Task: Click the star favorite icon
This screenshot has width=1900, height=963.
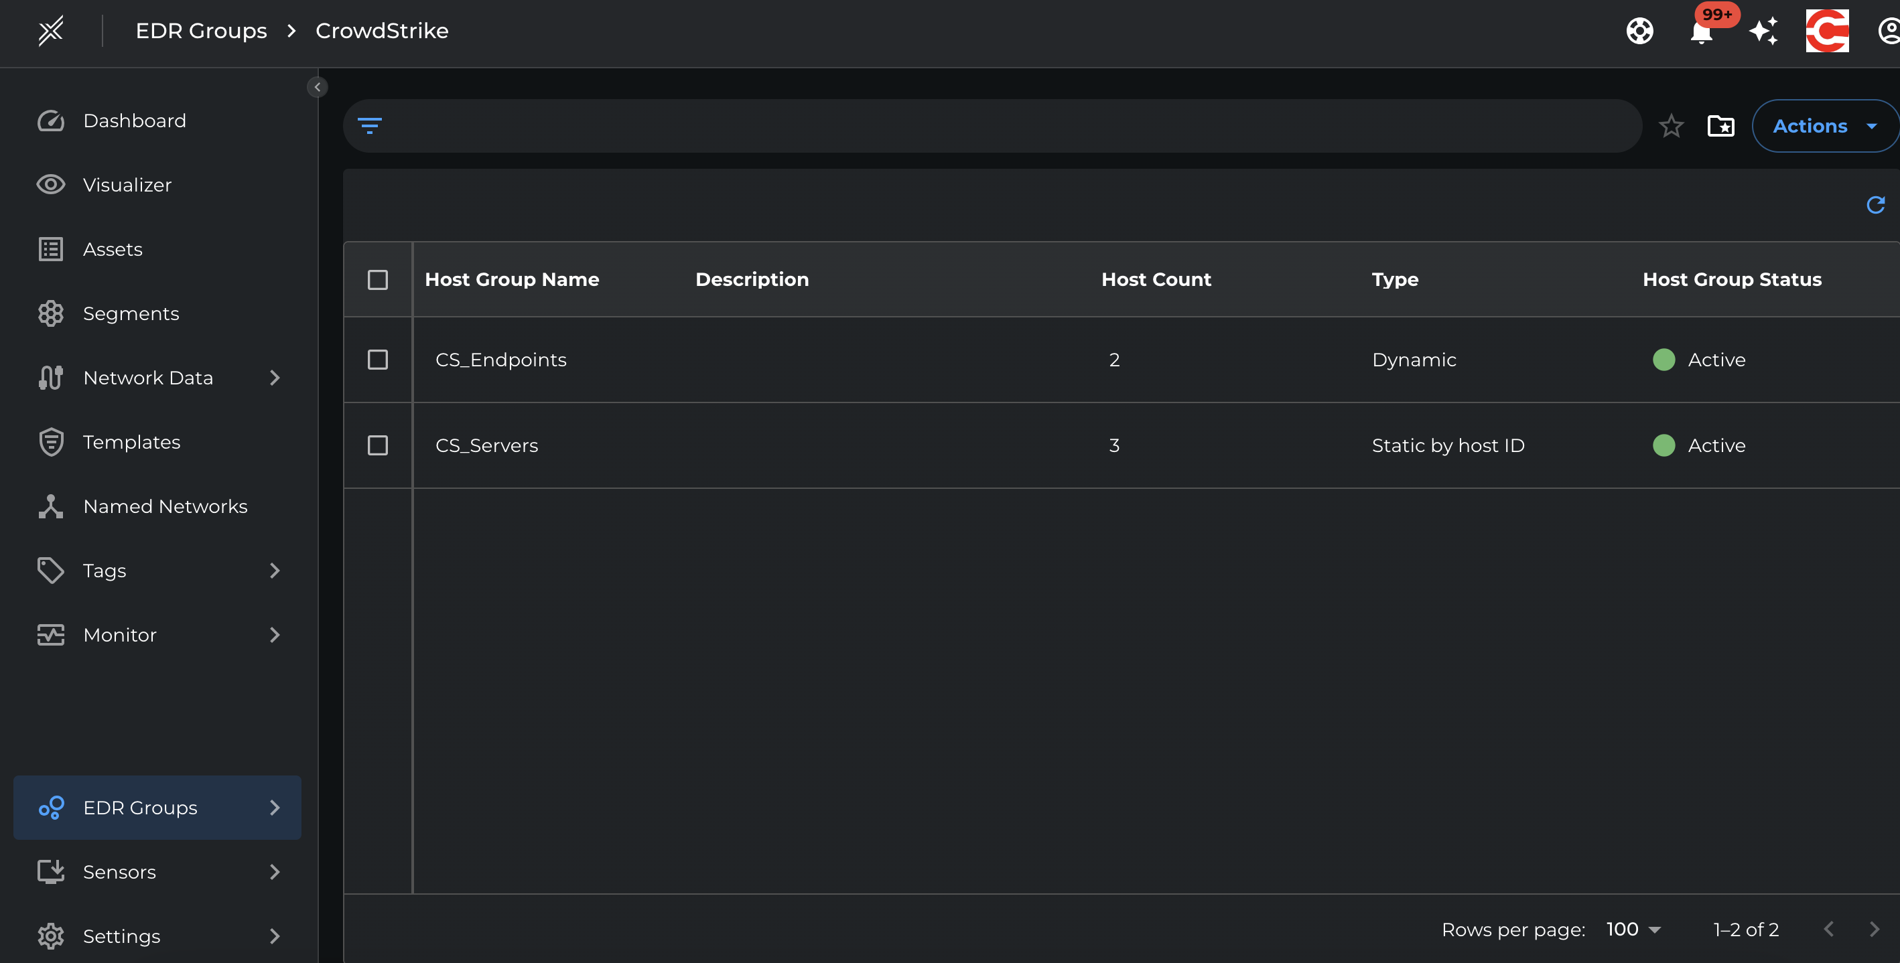Action: pos(1671,126)
